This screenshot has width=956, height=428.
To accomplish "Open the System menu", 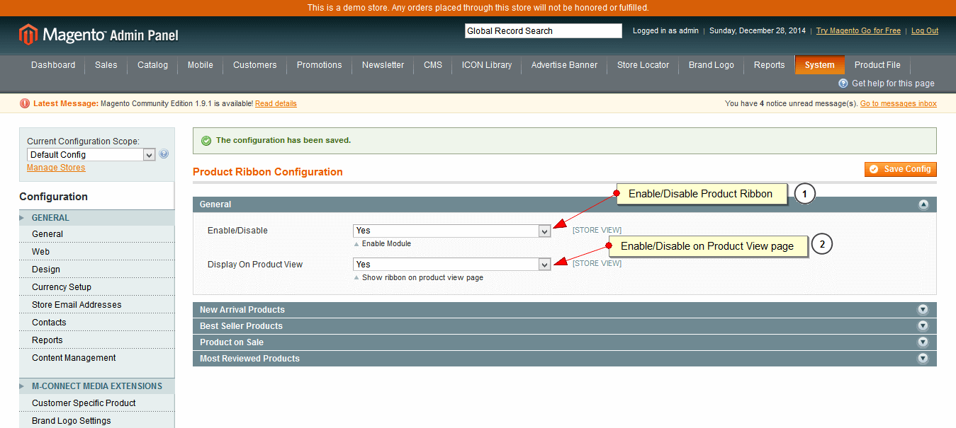I will click(x=819, y=65).
